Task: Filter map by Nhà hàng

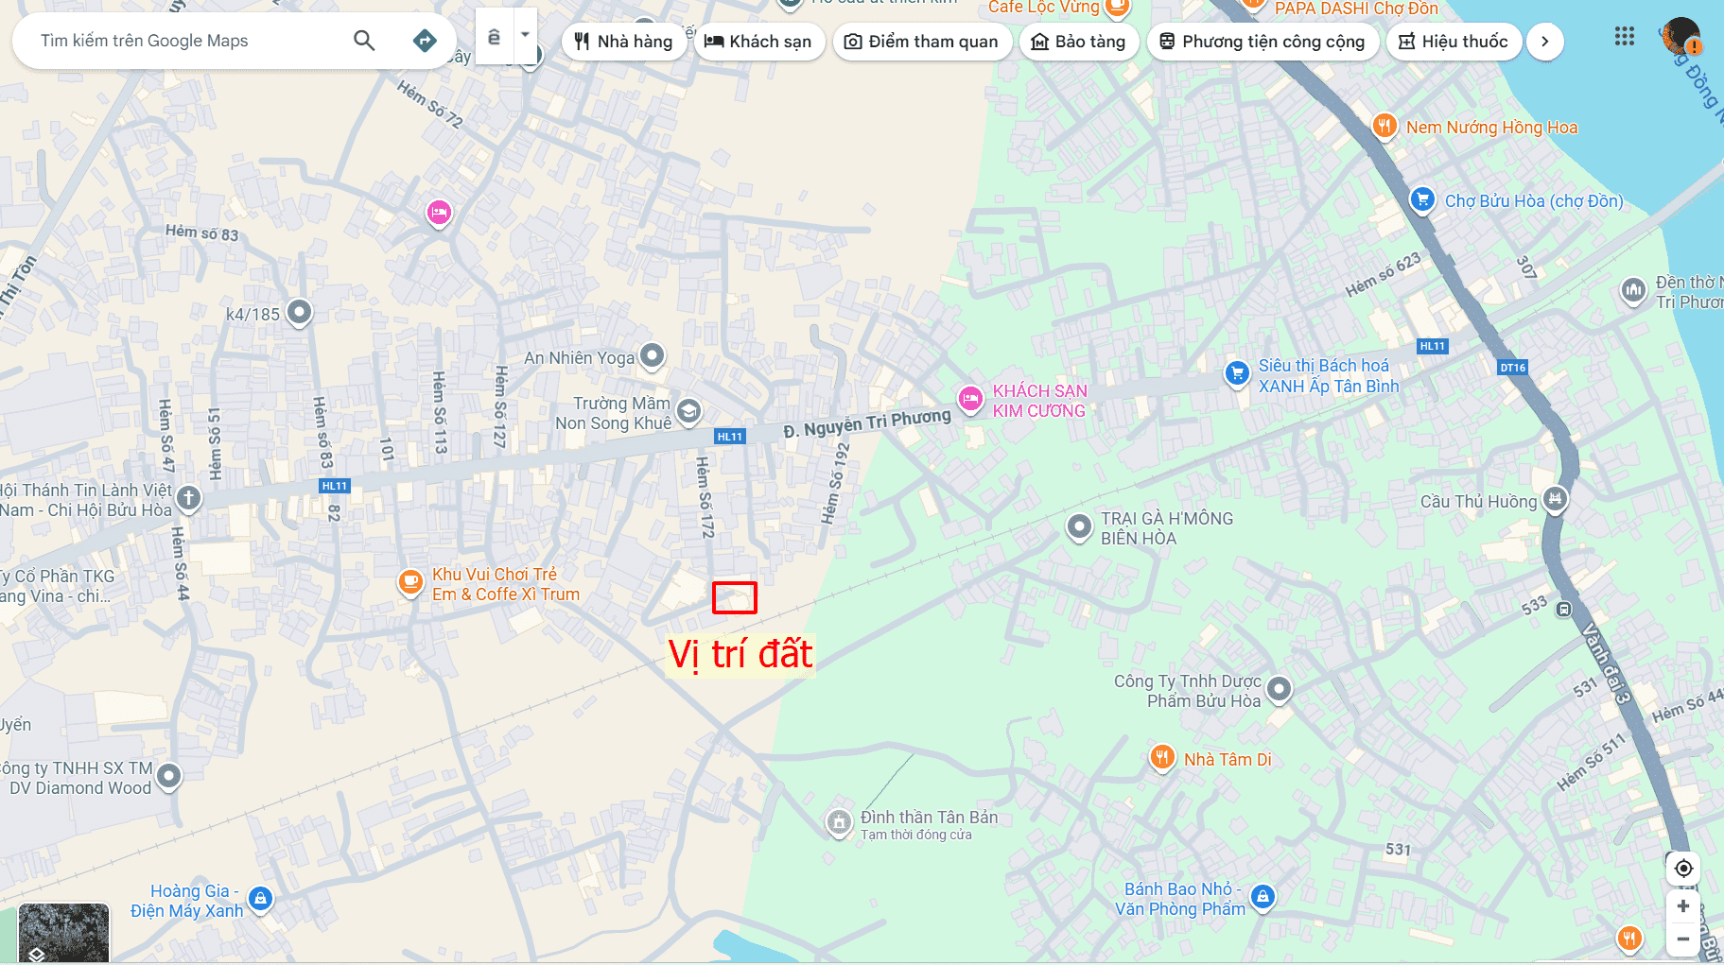Action: [x=624, y=42]
